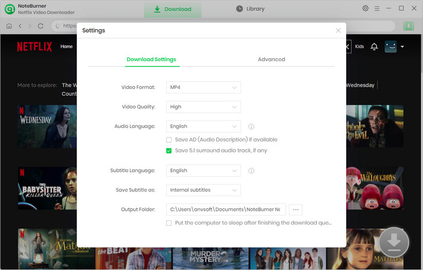423x270 pixels.
Task: Go to the home page icon
Action: tap(9, 26)
